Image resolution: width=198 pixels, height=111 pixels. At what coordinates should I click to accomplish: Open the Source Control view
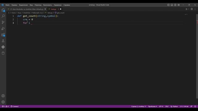coord(3,22)
